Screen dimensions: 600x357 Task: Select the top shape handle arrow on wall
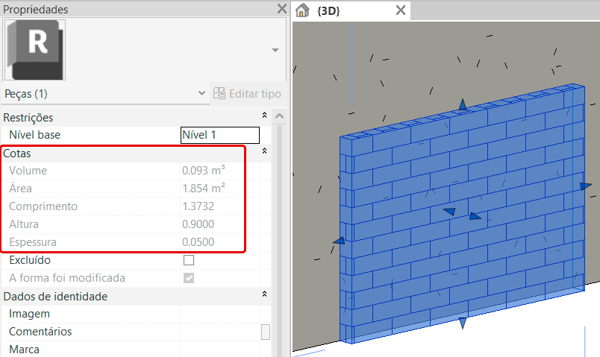coord(463,104)
